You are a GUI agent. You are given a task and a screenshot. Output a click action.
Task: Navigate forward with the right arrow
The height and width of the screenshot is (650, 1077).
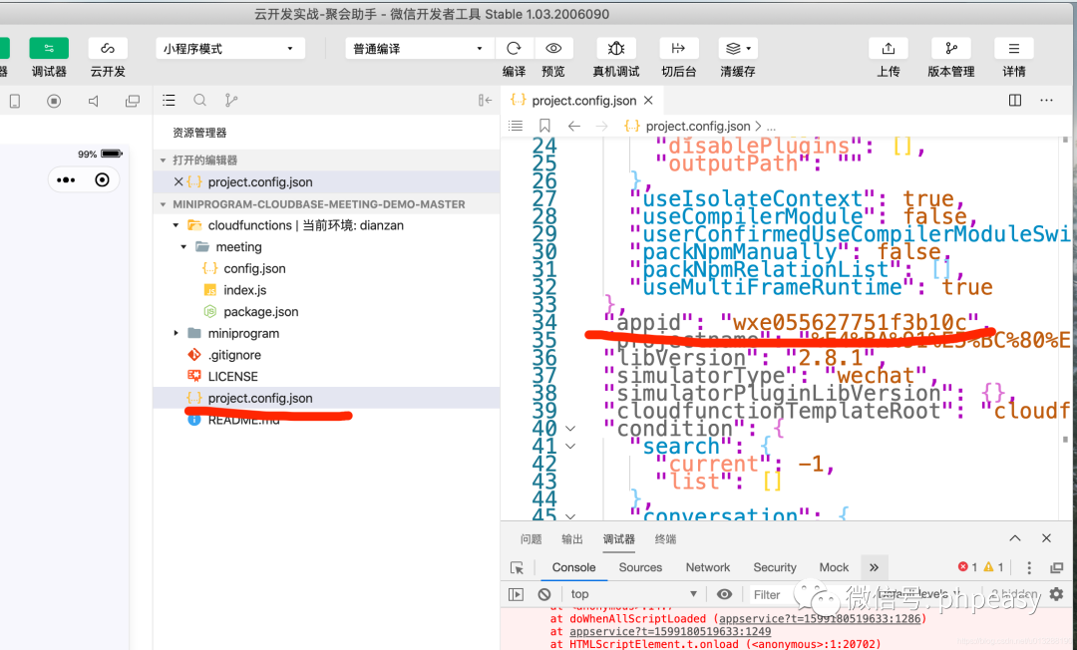coord(601,126)
